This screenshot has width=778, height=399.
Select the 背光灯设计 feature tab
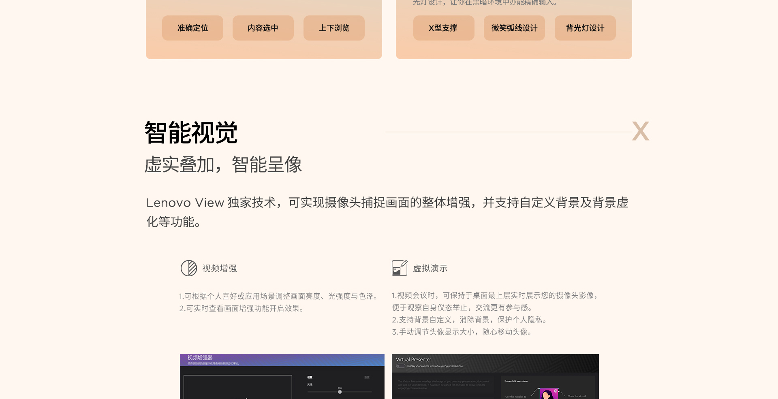click(585, 28)
